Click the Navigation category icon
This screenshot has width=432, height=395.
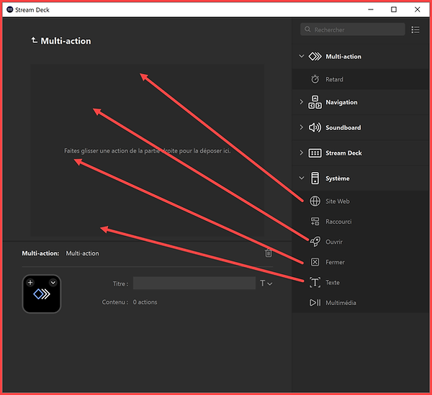click(315, 102)
